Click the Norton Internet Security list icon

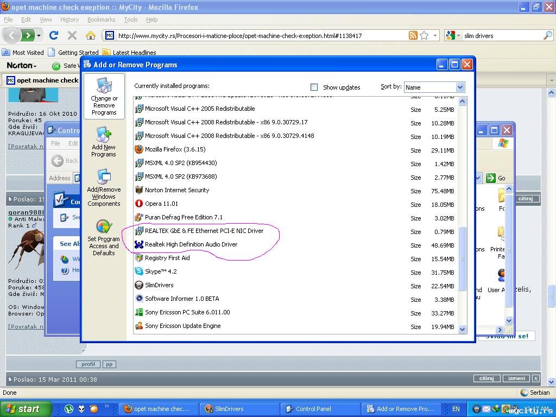coord(139,190)
